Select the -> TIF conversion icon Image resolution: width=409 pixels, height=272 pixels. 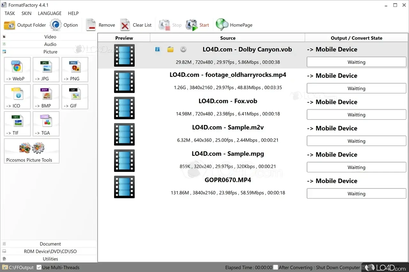click(x=17, y=124)
